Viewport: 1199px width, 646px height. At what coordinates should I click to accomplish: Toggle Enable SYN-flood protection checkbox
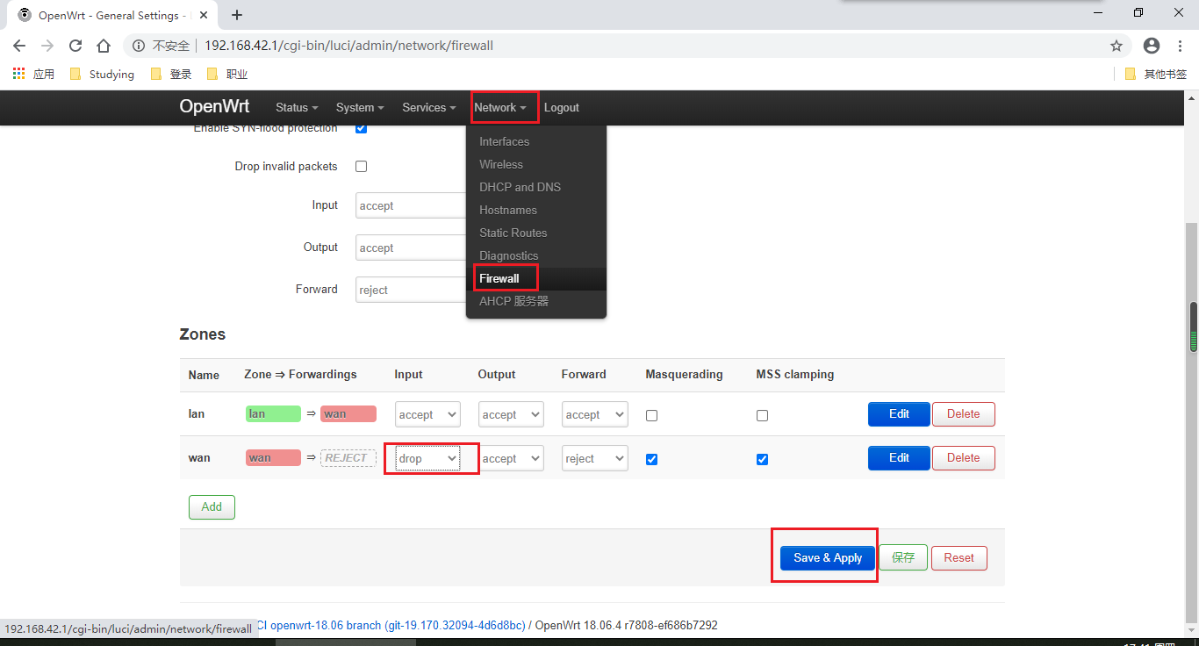[x=361, y=128]
